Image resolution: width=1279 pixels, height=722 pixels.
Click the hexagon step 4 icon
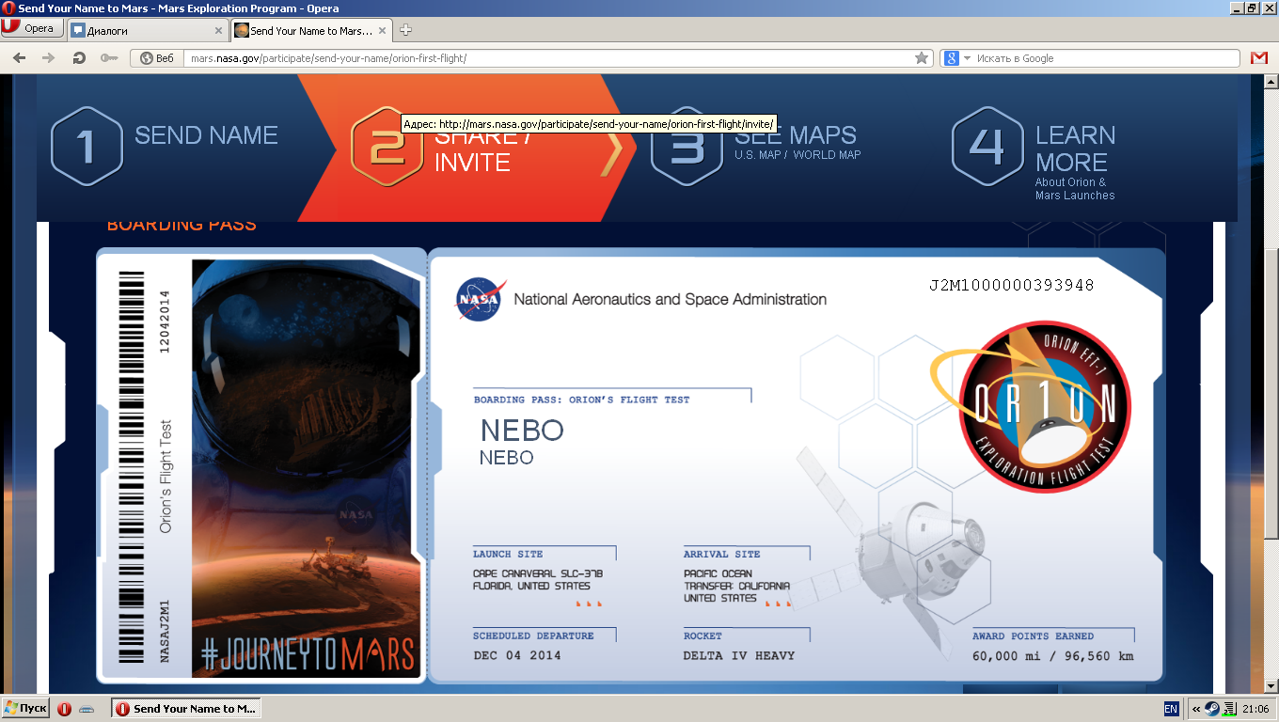click(x=987, y=147)
